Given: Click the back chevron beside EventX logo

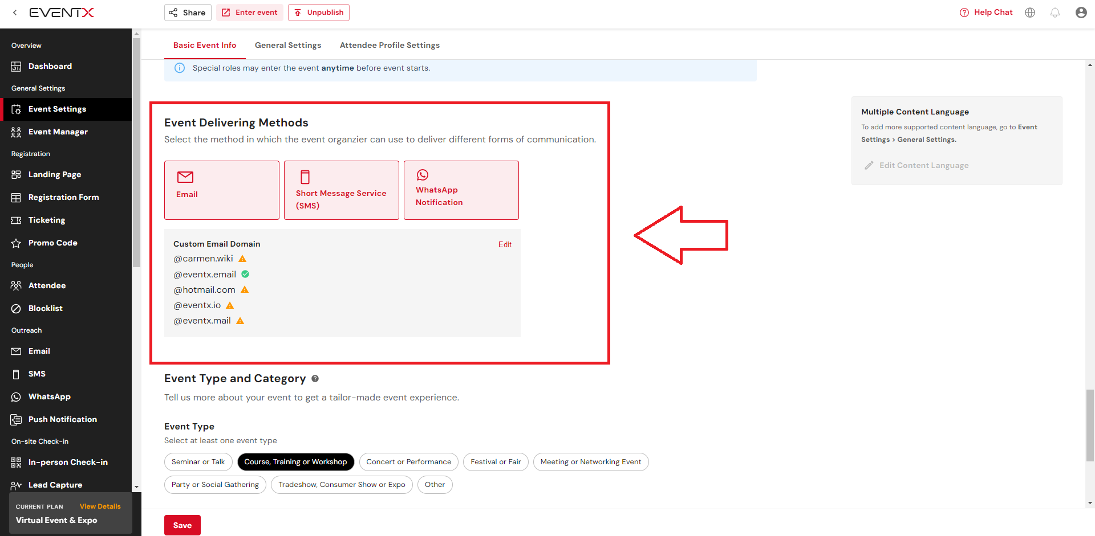Looking at the screenshot, I should 15,13.
